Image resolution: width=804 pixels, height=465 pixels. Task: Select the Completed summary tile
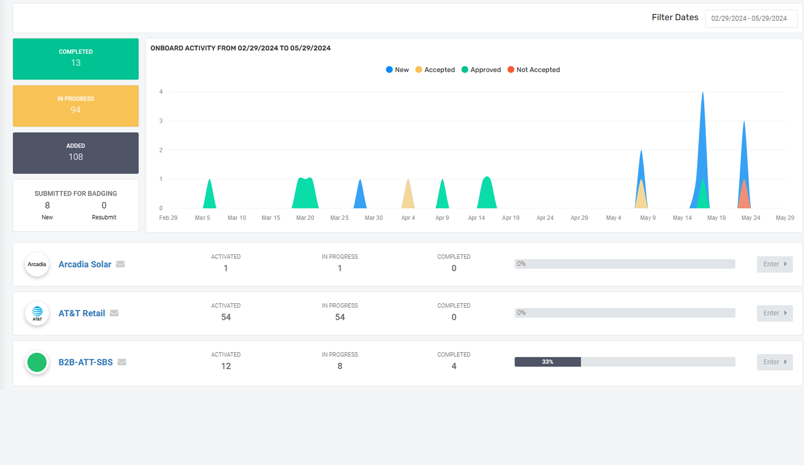click(76, 59)
